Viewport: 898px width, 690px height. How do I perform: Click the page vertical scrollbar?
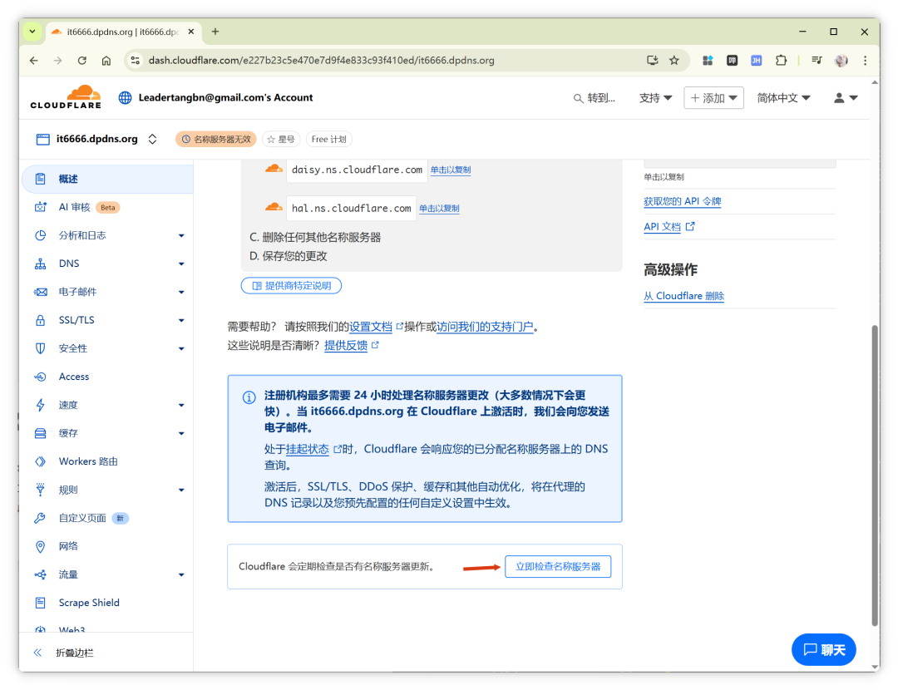coord(874,474)
